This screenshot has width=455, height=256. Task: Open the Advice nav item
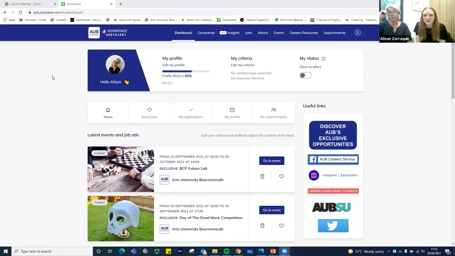coord(263,33)
